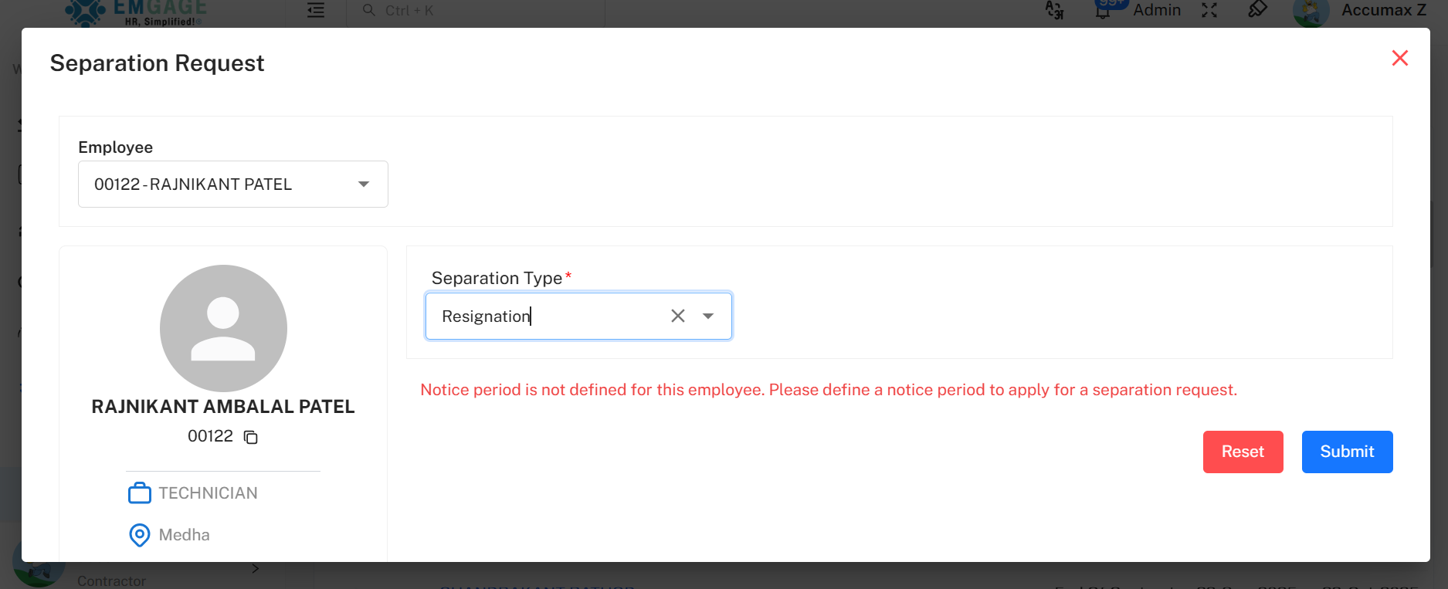The width and height of the screenshot is (1448, 589).
Task: Click the search magnifier icon
Action: coord(368,10)
